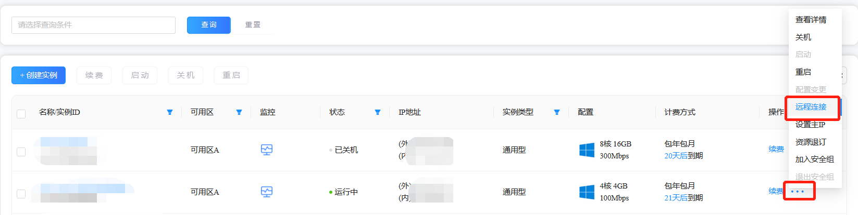The width and height of the screenshot is (858, 215).
Task: Click filter icon beside 实例类型 column
Action: tap(557, 112)
